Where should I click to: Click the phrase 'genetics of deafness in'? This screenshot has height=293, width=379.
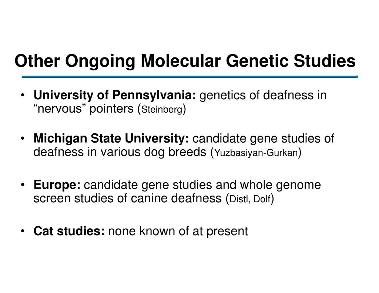[263, 95]
